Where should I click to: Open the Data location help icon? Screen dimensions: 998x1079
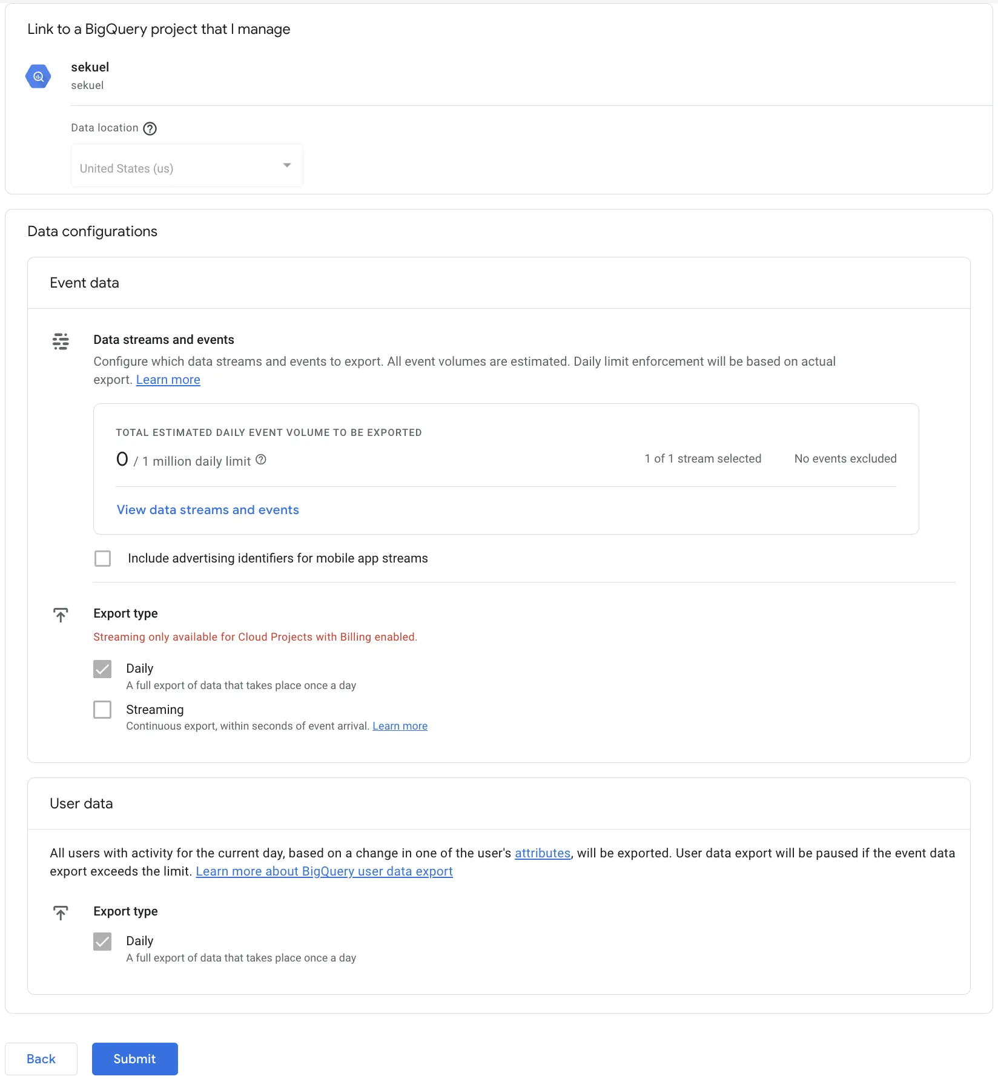coord(149,128)
